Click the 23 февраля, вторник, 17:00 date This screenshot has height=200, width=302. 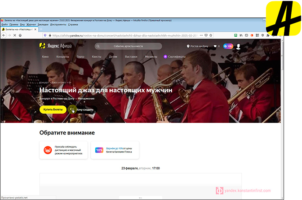(140, 168)
